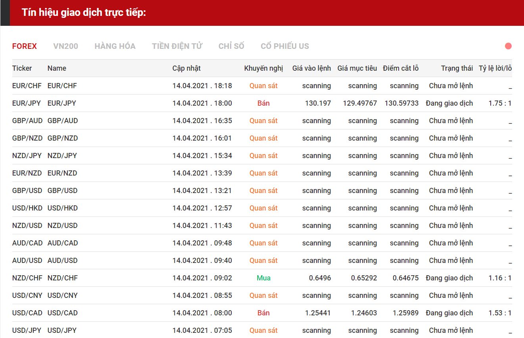This screenshot has height=338, width=524.
Task: Click the Mua recommendation in NZD/CHF row
Action: (x=263, y=278)
